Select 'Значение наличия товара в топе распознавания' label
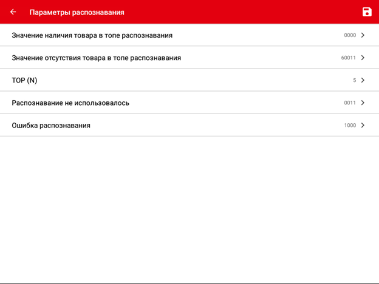The width and height of the screenshot is (379, 284). pos(92,35)
